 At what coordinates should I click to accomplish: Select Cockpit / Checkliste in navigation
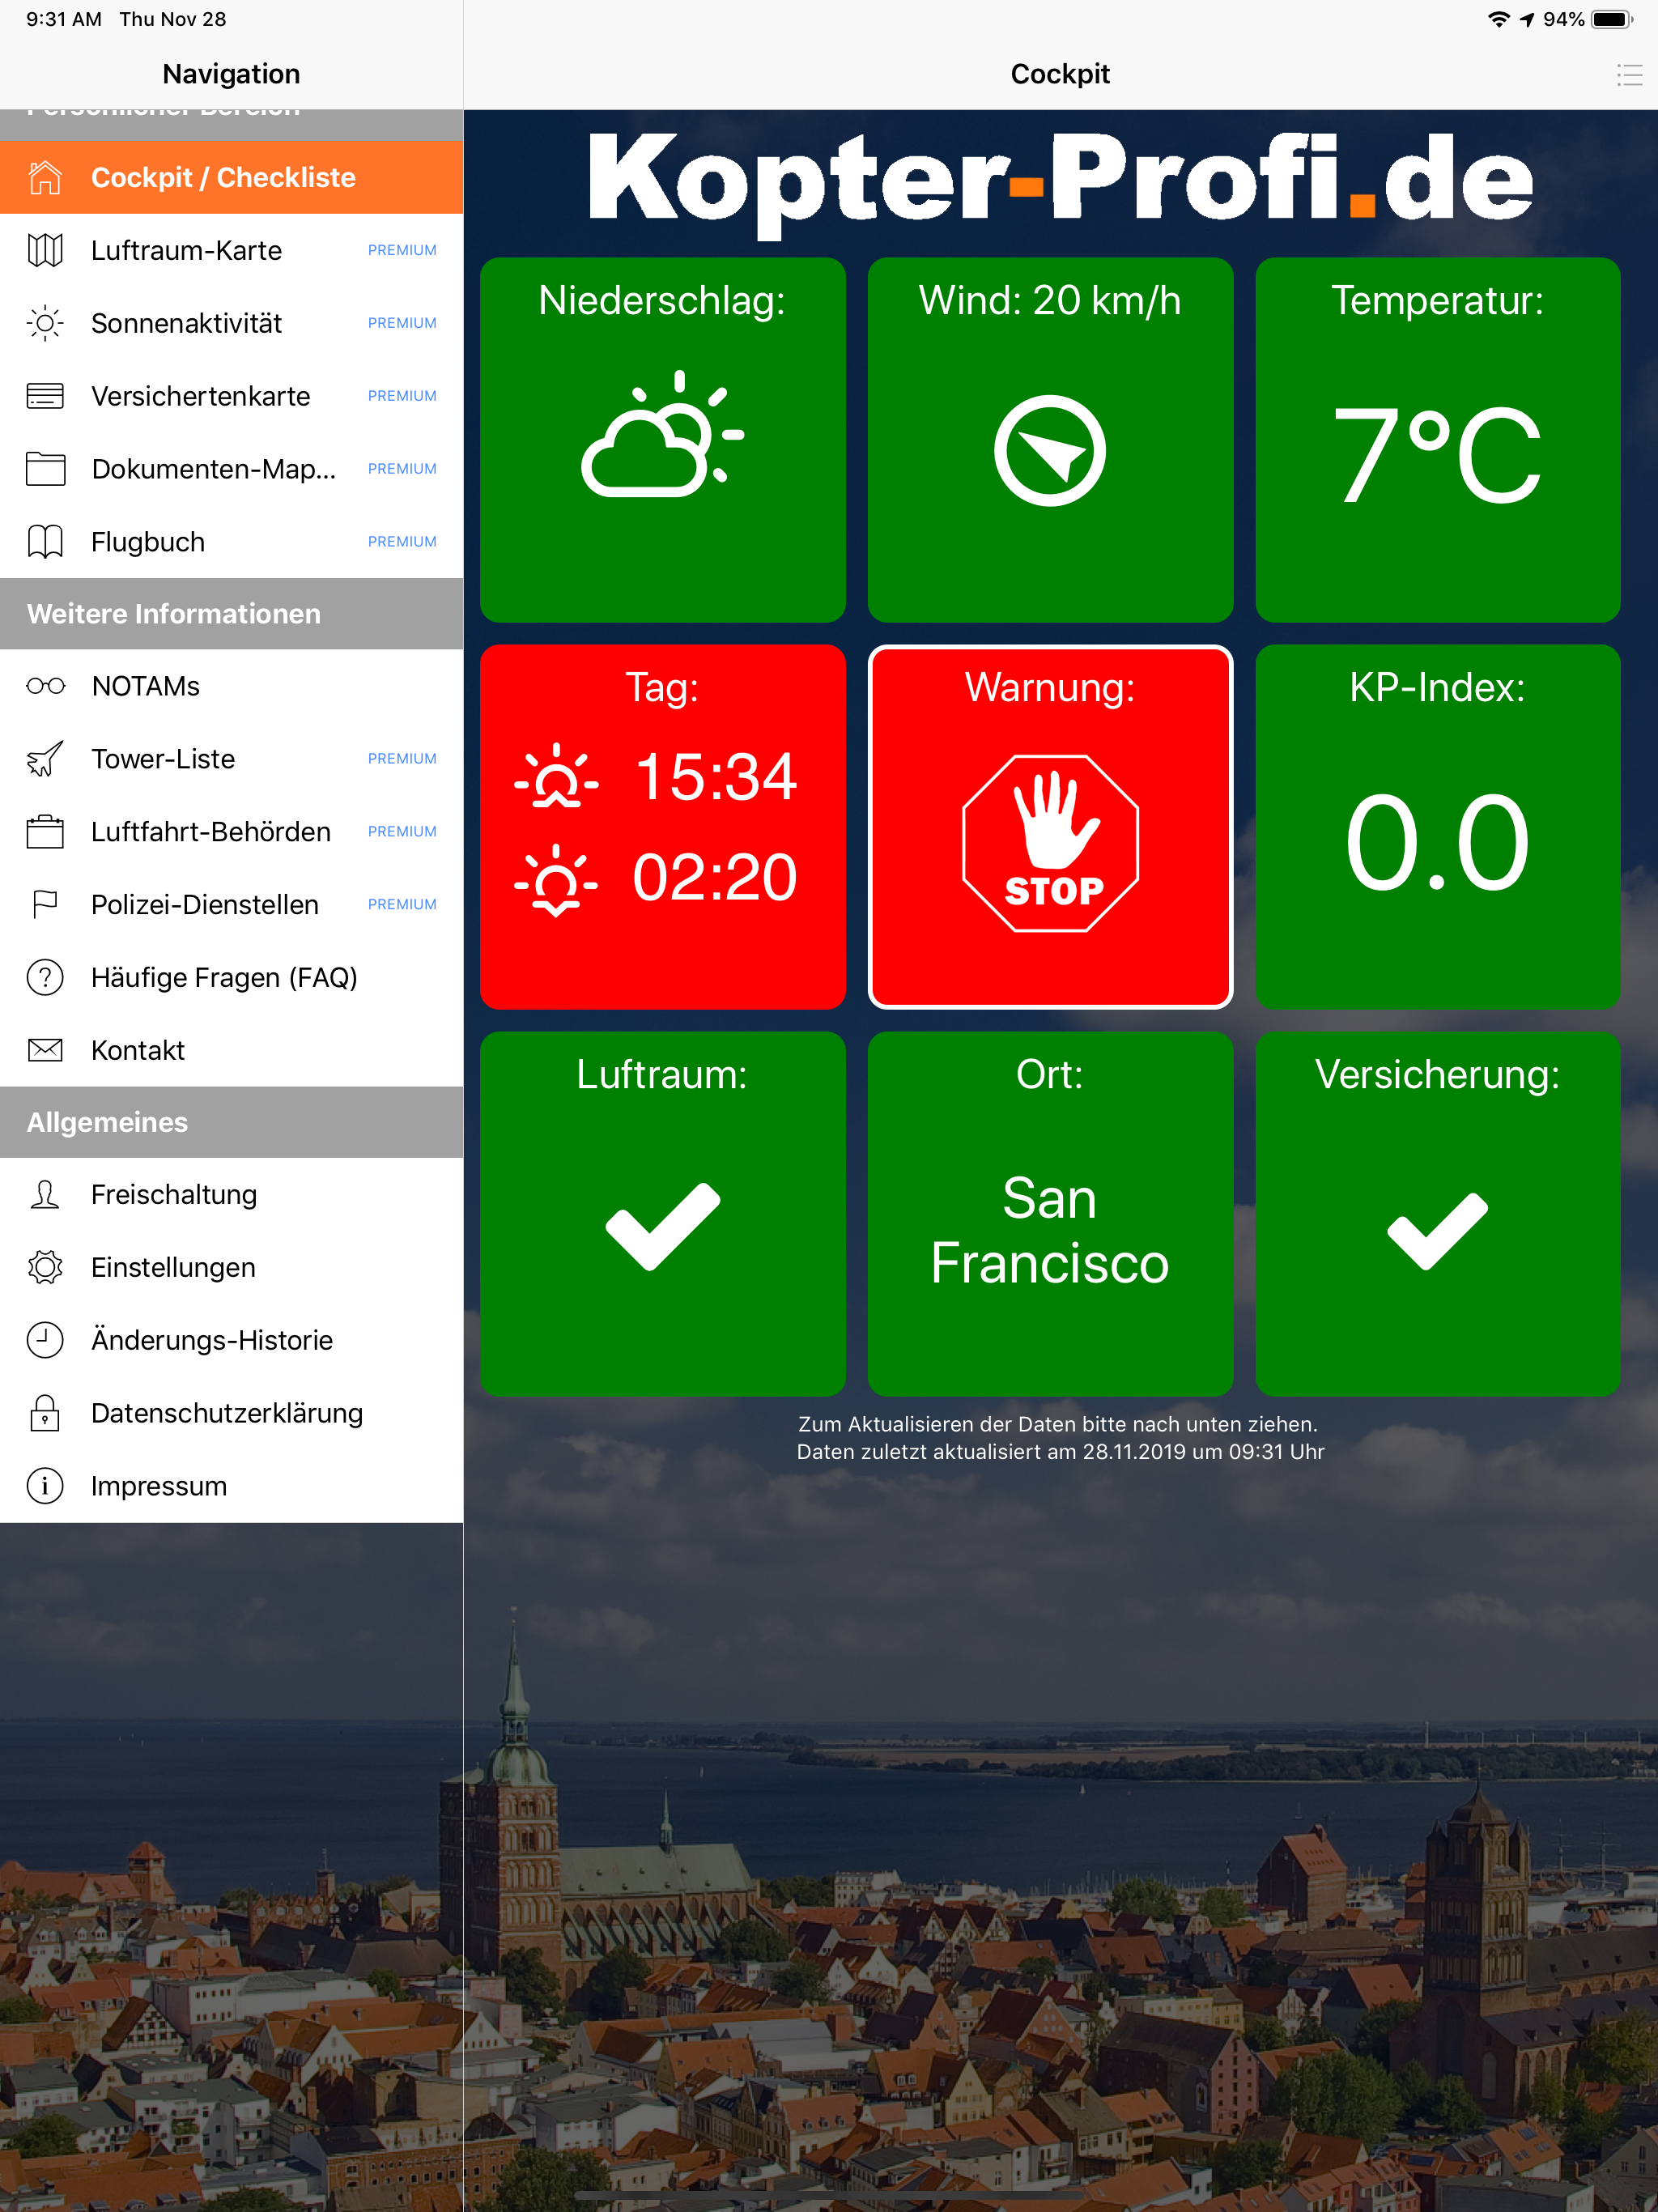(x=232, y=177)
